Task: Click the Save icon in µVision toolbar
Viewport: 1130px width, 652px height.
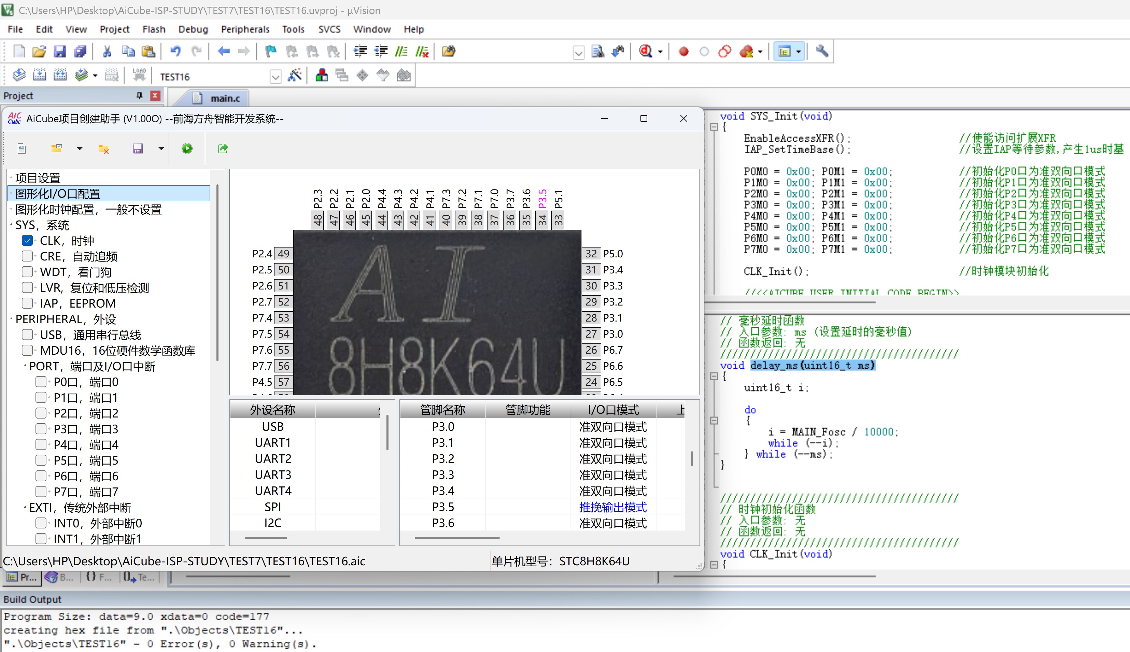Action: click(x=59, y=52)
